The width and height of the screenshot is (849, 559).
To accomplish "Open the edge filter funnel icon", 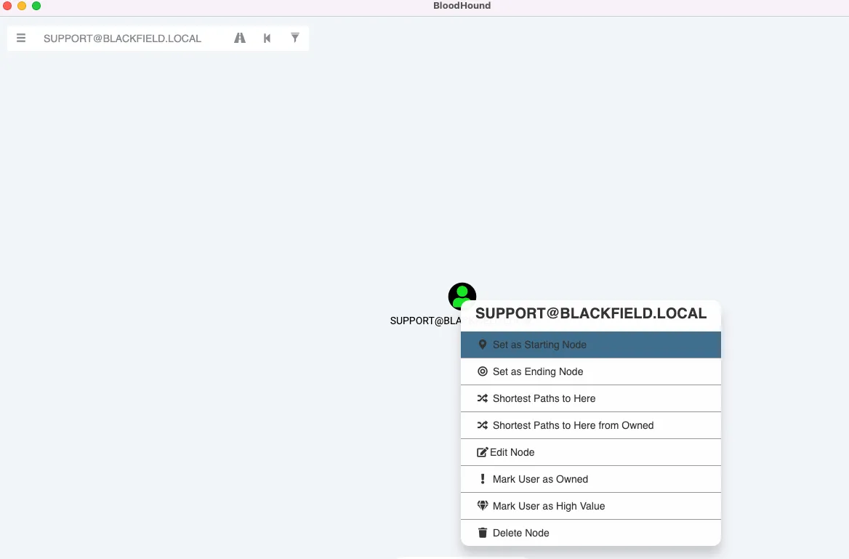I will (x=294, y=38).
